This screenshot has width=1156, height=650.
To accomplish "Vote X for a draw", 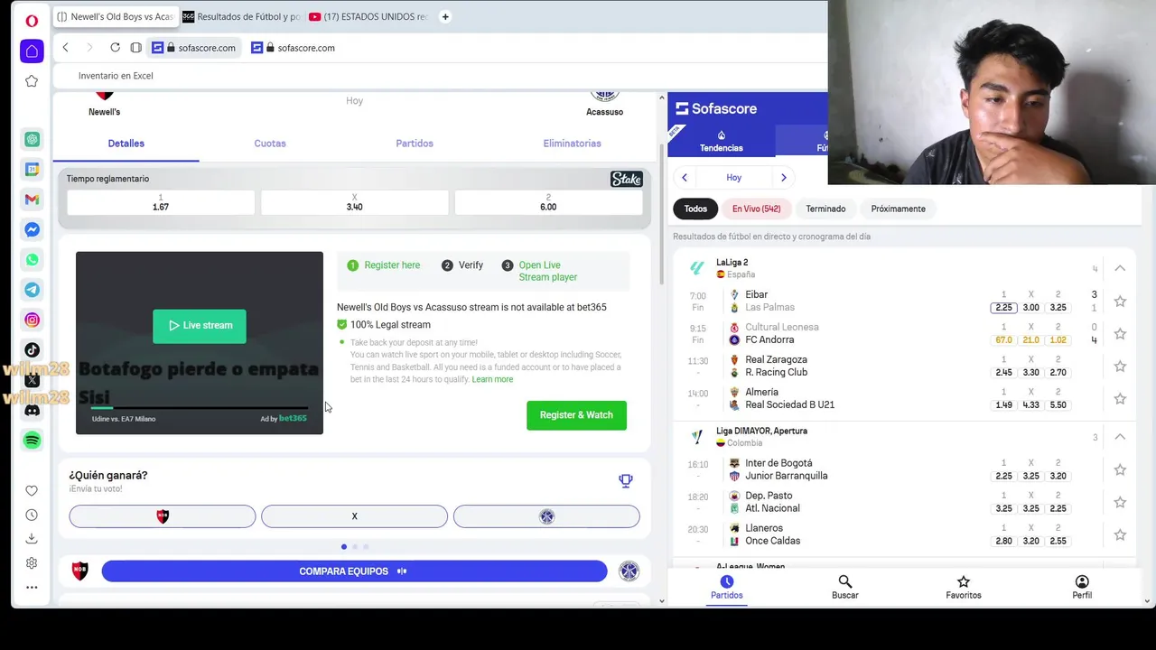I will pos(354,516).
